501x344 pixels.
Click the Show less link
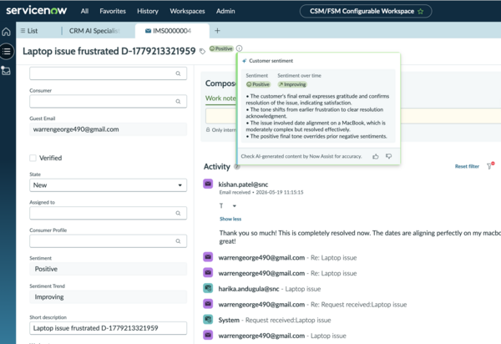[230, 219]
